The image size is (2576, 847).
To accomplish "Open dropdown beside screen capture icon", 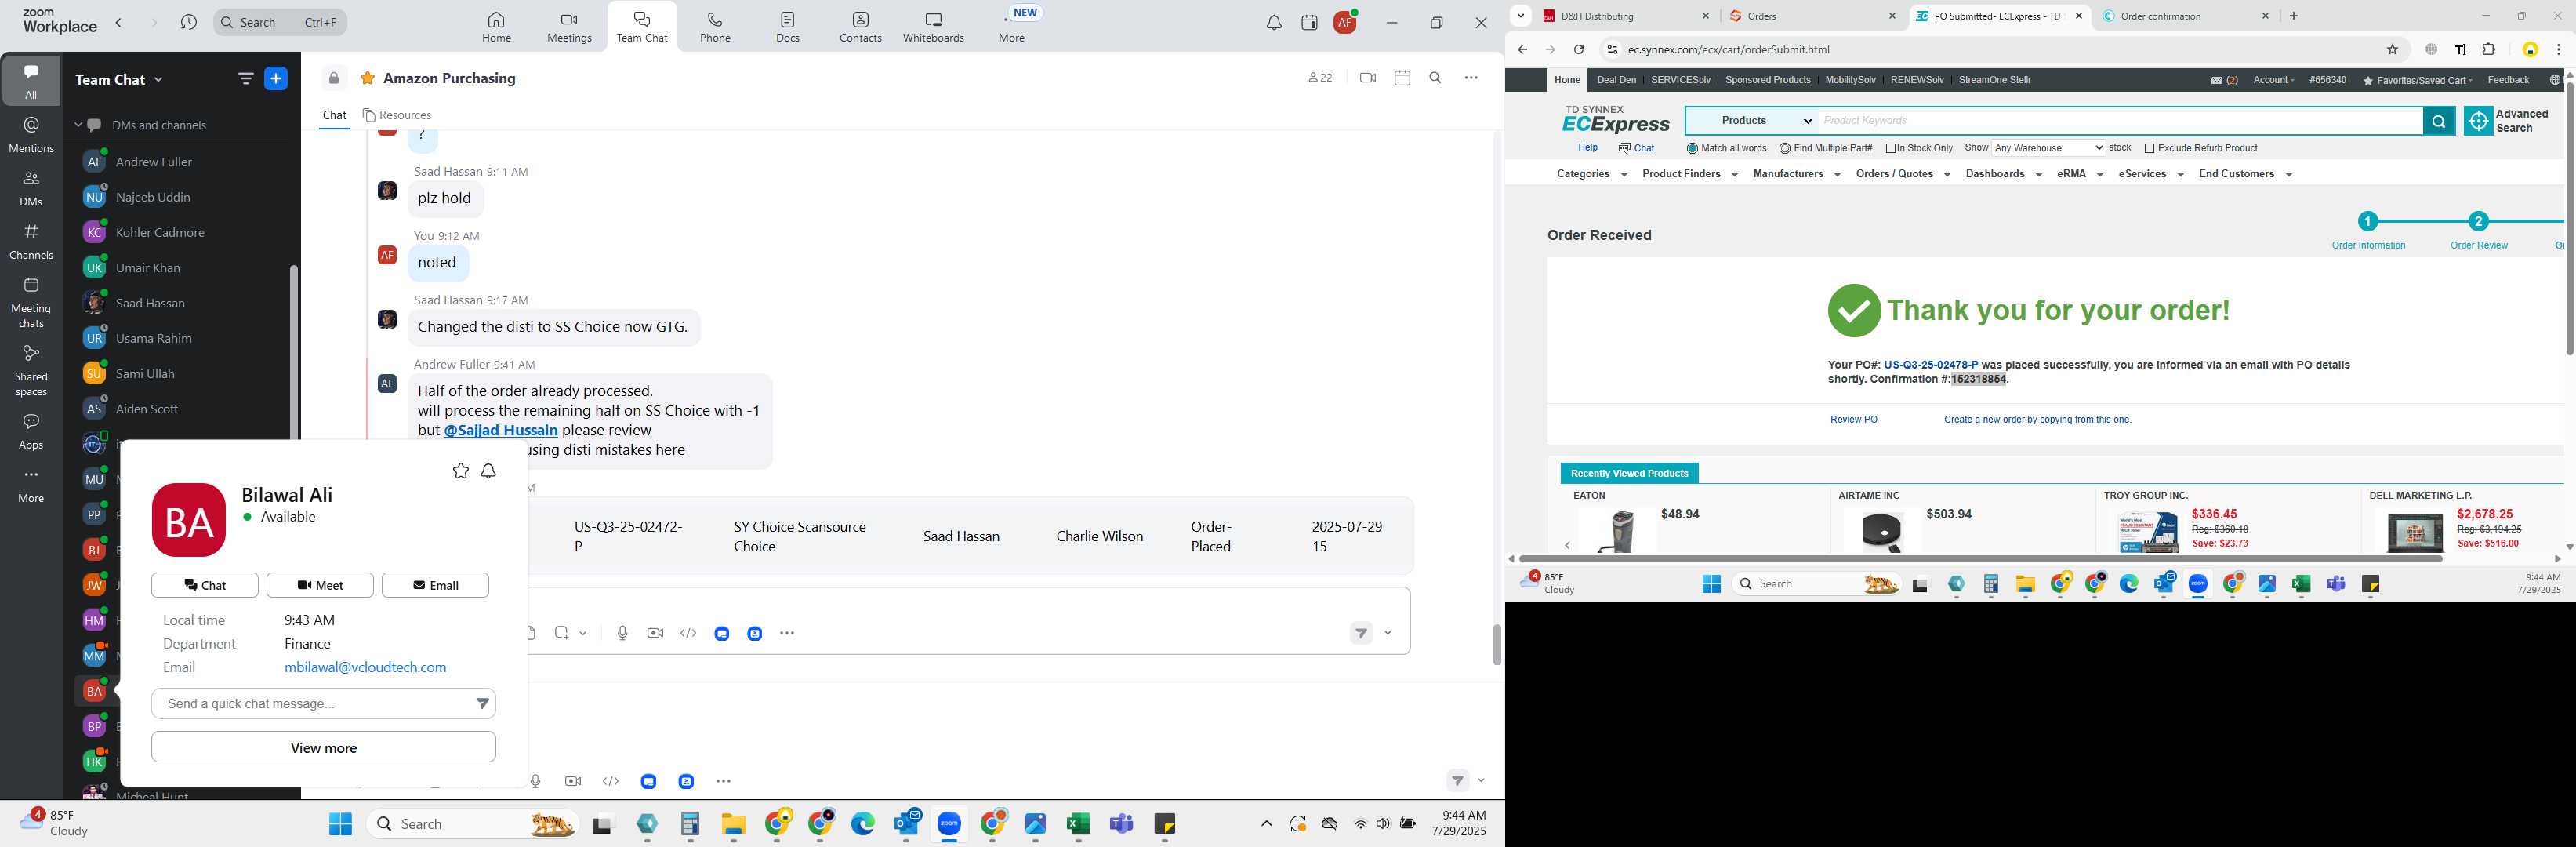I will click(583, 633).
